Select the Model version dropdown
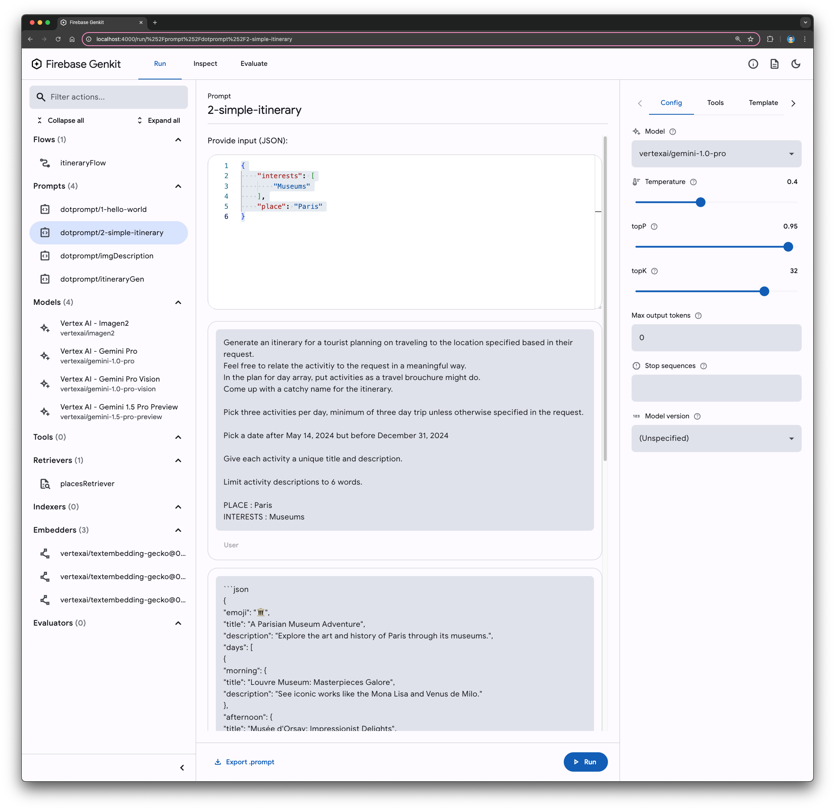835x810 pixels. tap(715, 438)
